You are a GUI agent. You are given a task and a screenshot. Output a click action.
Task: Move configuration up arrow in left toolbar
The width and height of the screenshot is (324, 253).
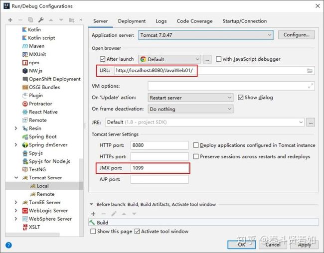(x=51, y=20)
